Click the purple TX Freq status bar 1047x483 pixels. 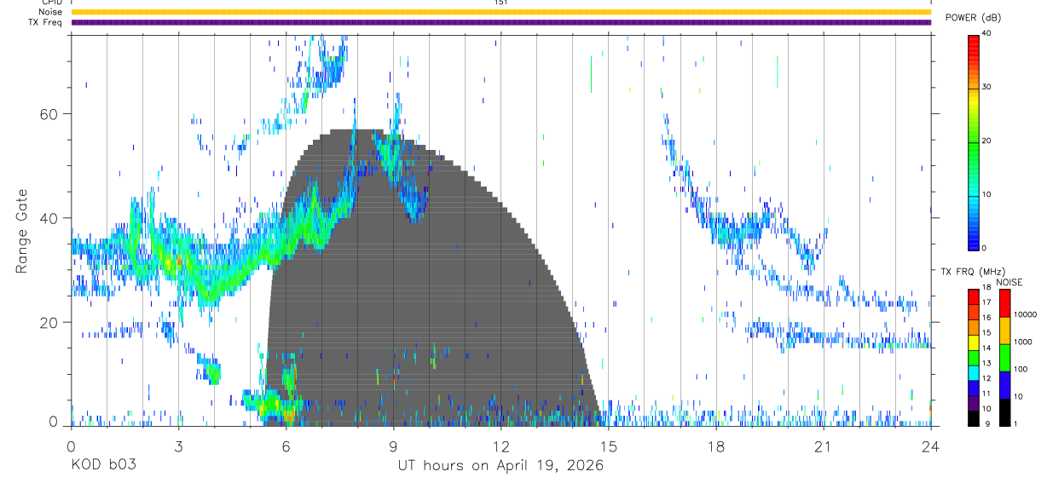pos(500,22)
